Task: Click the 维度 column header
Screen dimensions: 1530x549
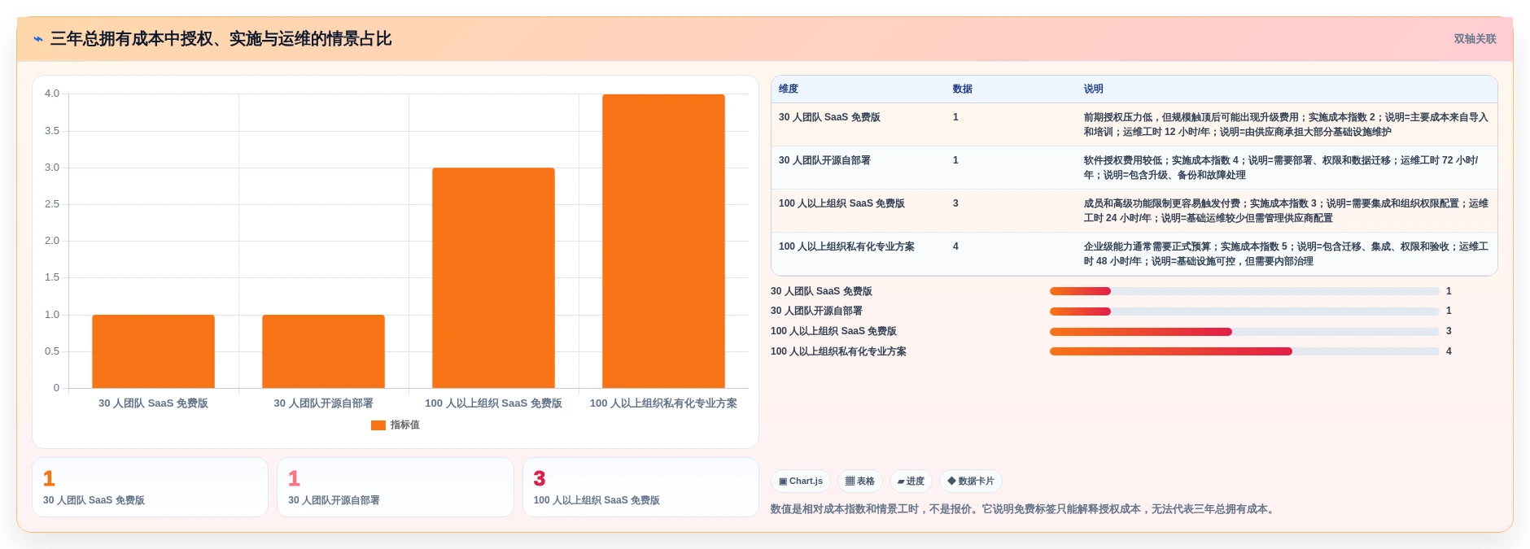Action: 789,89
